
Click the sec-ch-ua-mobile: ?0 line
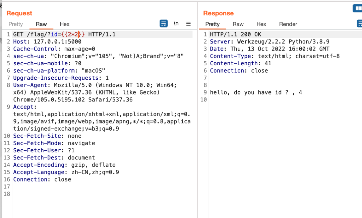(x=47, y=63)
